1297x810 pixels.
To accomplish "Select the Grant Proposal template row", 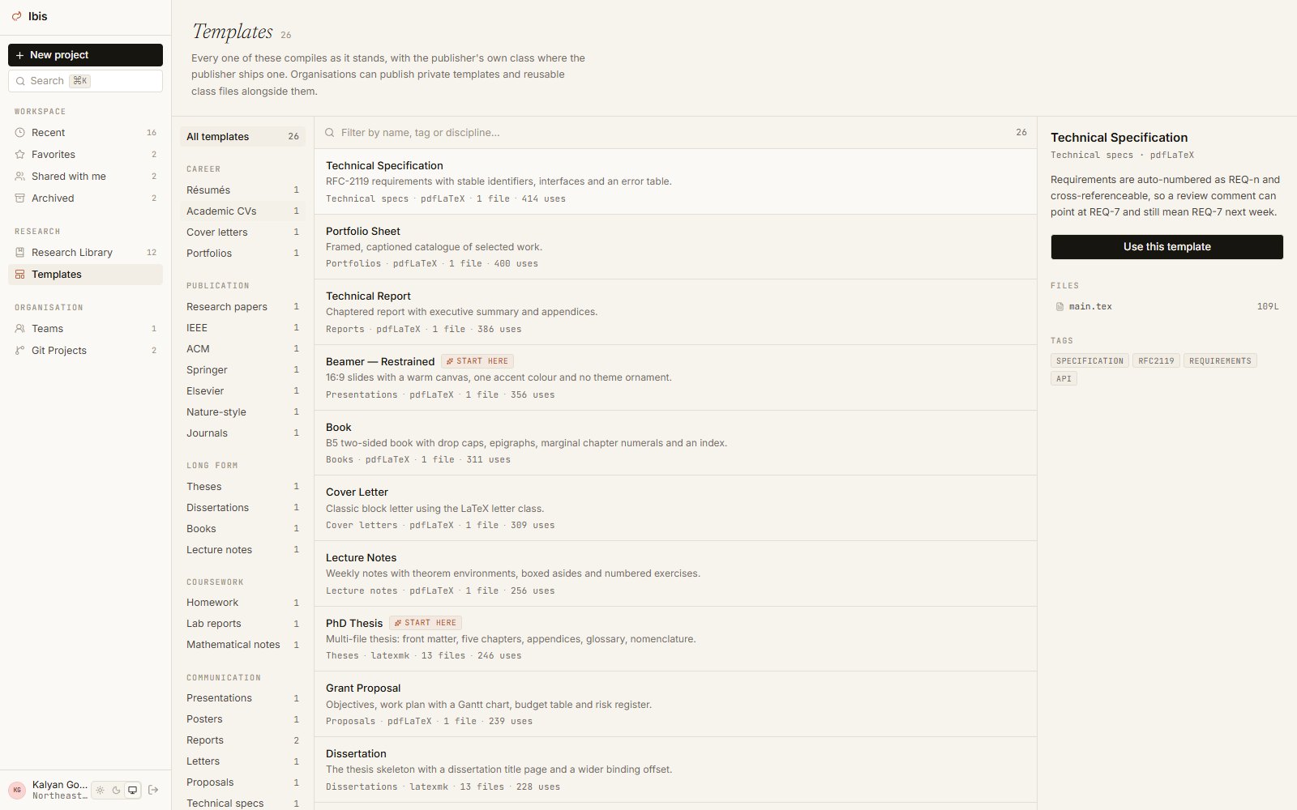I will coord(675,704).
